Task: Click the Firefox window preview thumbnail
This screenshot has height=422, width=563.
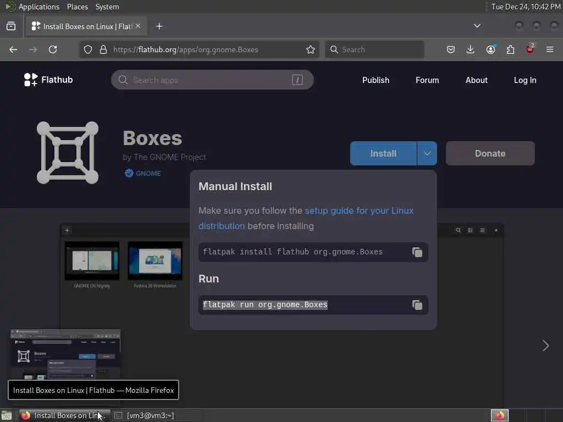Action: 65,354
